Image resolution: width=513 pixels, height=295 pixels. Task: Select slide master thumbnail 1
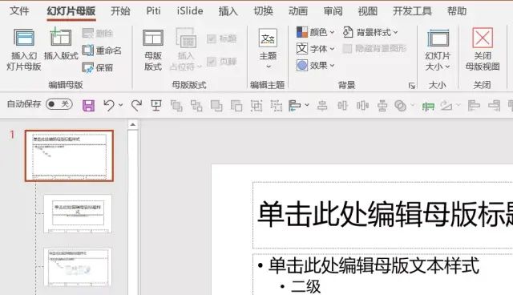[x=69, y=156]
